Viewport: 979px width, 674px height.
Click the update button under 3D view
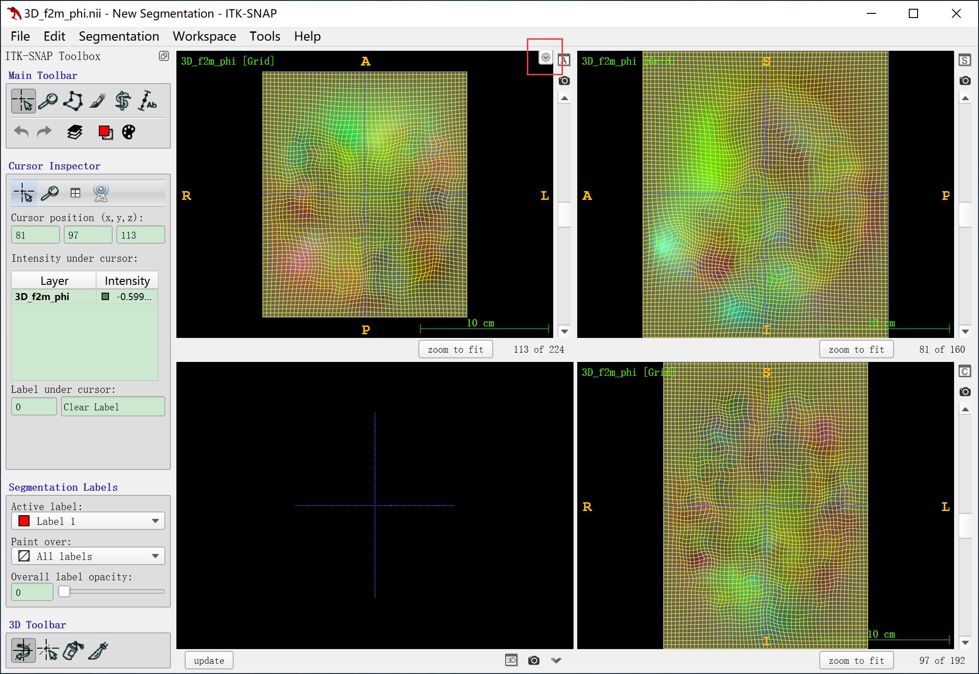tap(209, 661)
